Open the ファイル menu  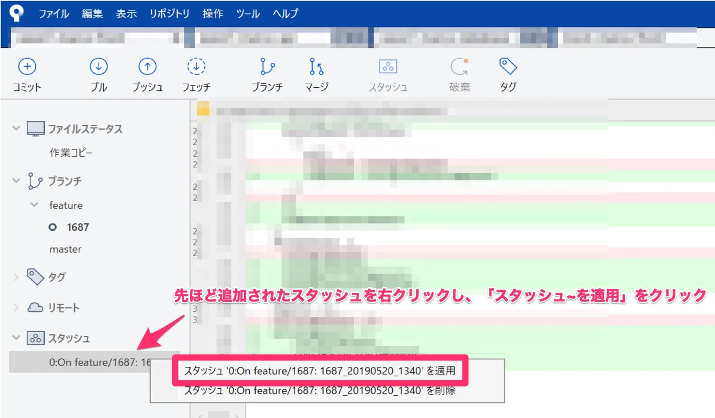pyautogui.click(x=54, y=14)
